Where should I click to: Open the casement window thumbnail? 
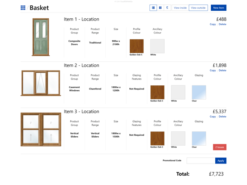tap(41, 83)
